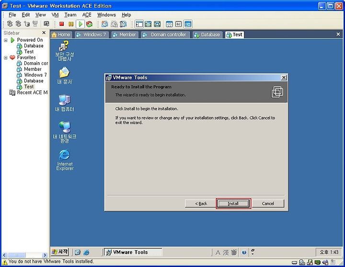Open the Edit menu
Image resolution: width=345 pixels, height=267 pixels.
[26, 15]
